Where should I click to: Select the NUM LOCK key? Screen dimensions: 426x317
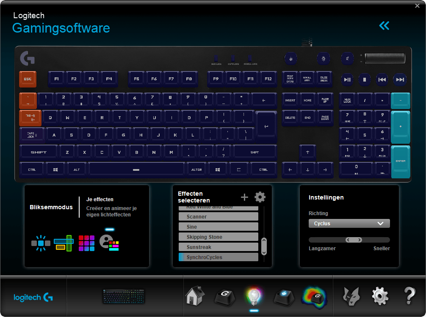click(x=347, y=101)
